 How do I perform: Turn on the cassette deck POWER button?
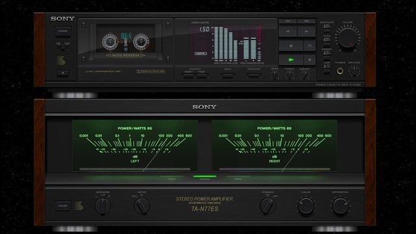(x=63, y=31)
